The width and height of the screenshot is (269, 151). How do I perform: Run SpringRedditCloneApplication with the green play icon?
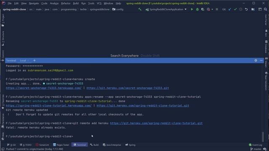tap(192, 9)
